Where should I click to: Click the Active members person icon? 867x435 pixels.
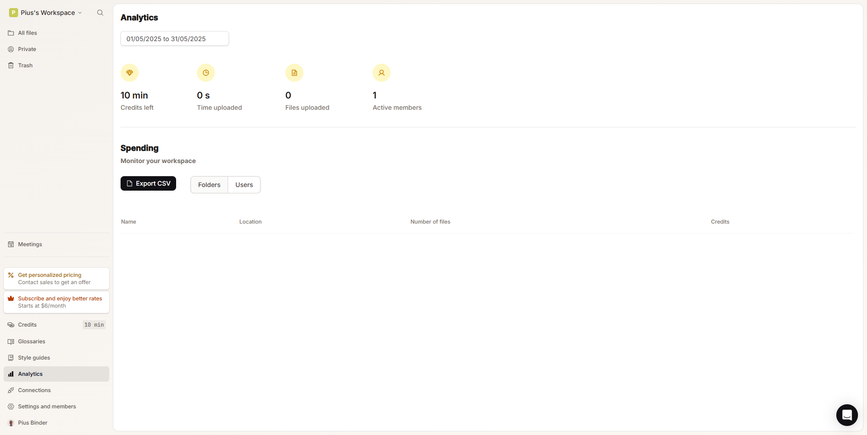(382, 73)
